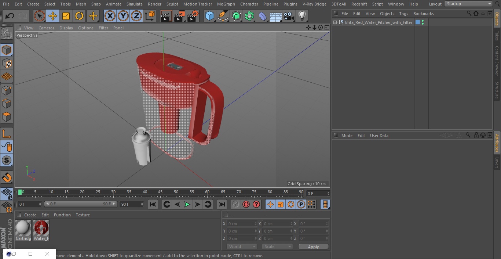Click the timeline preview range slider
This screenshot has height=259, width=501.
81,204
